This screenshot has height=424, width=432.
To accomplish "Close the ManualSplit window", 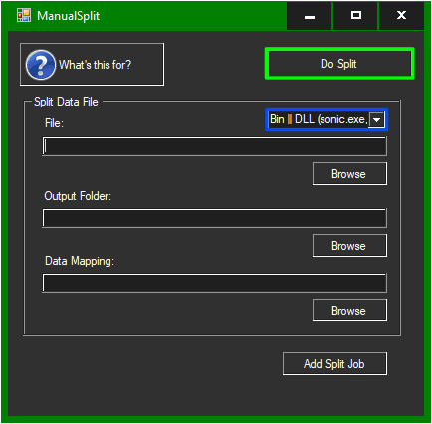I will 401,16.
